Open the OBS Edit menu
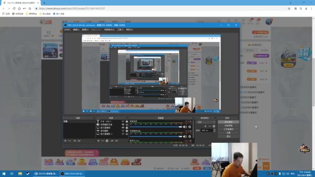This screenshot has height=177, width=315. pyautogui.click(x=76, y=30)
